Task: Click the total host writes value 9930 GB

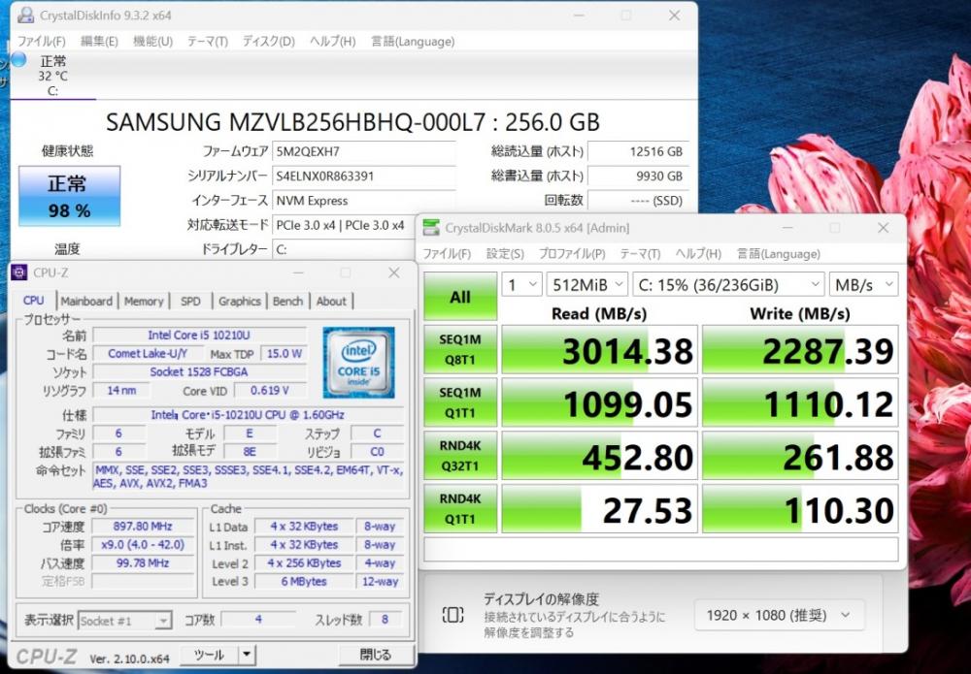Action: (x=638, y=177)
